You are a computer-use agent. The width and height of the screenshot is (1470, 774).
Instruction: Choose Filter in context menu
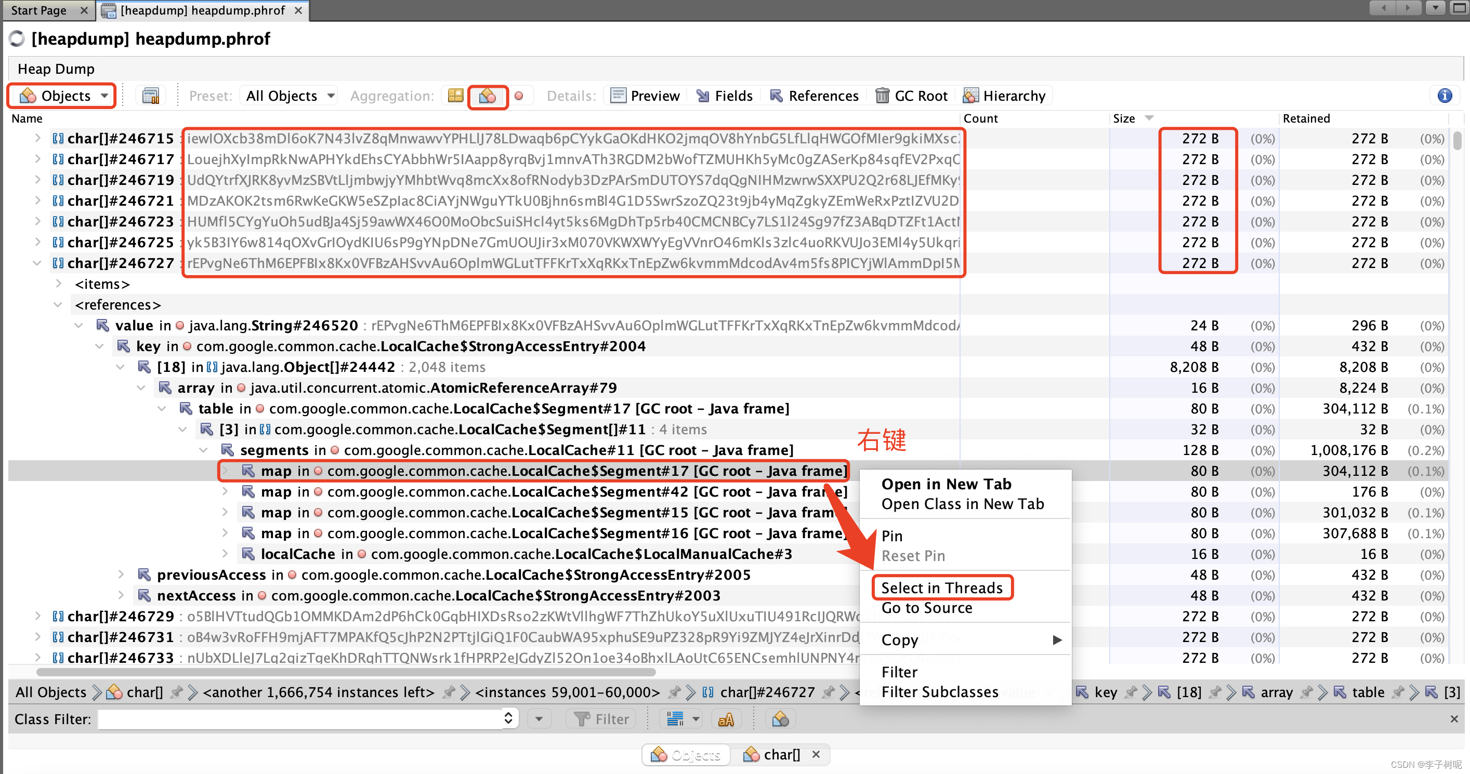tap(899, 672)
